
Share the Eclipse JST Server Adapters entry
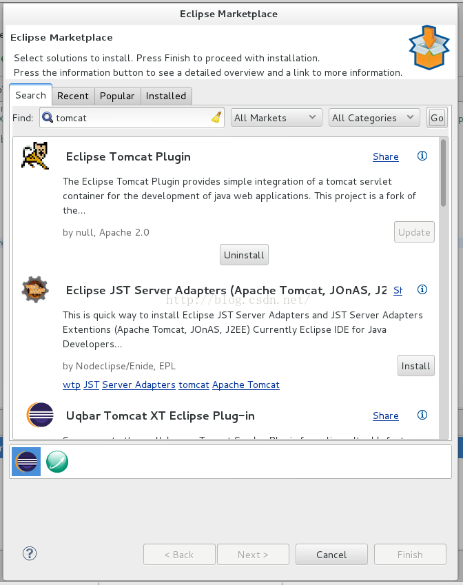[398, 290]
